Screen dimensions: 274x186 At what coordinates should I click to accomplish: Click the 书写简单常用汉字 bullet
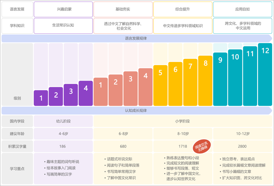click(120, 172)
